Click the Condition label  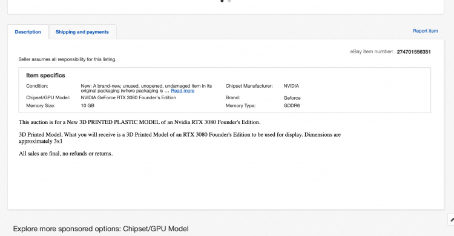click(37, 86)
